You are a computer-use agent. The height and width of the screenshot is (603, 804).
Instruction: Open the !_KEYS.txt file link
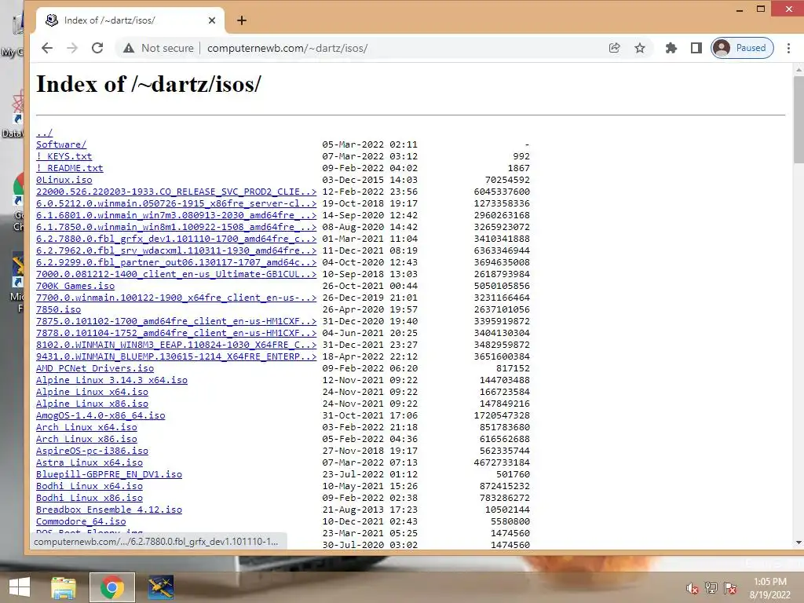64,156
